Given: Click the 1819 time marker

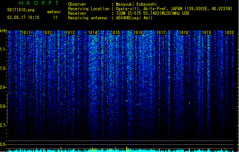Looking at the screenshot, I should tap(206, 32).
